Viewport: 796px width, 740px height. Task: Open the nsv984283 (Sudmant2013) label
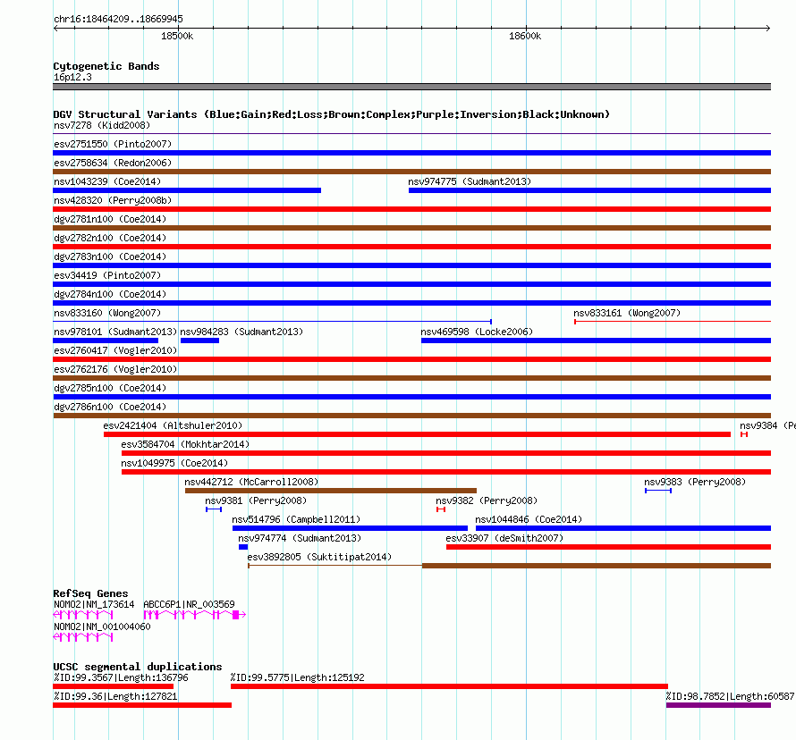click(x=241, y=332)
